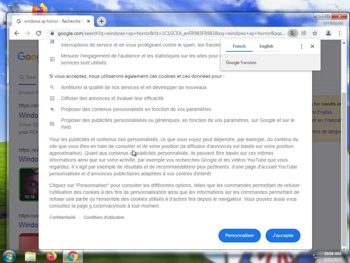Click sparkle icon beside contenus personnalisés
350x263 pixels.
(x=52, y=109)
